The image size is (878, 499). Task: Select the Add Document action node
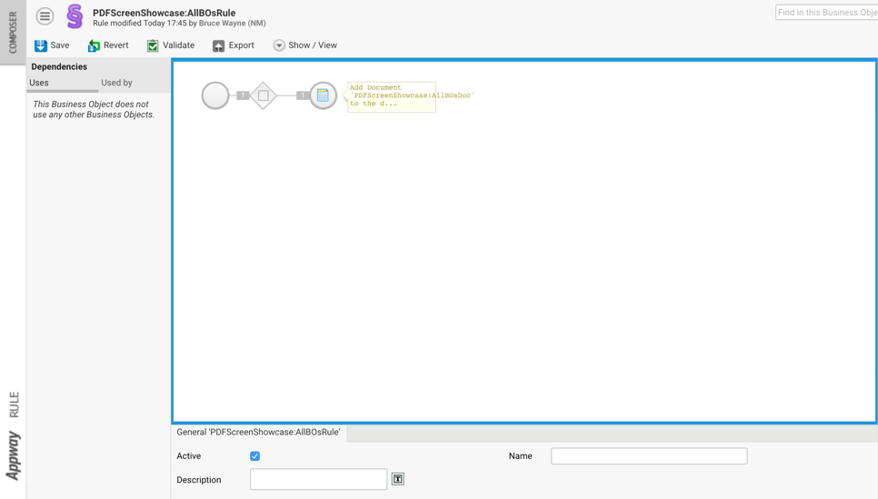(323, 95)
